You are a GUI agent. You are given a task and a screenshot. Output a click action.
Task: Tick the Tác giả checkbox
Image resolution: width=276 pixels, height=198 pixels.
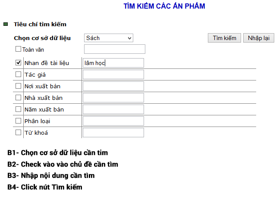pos(18,74)
